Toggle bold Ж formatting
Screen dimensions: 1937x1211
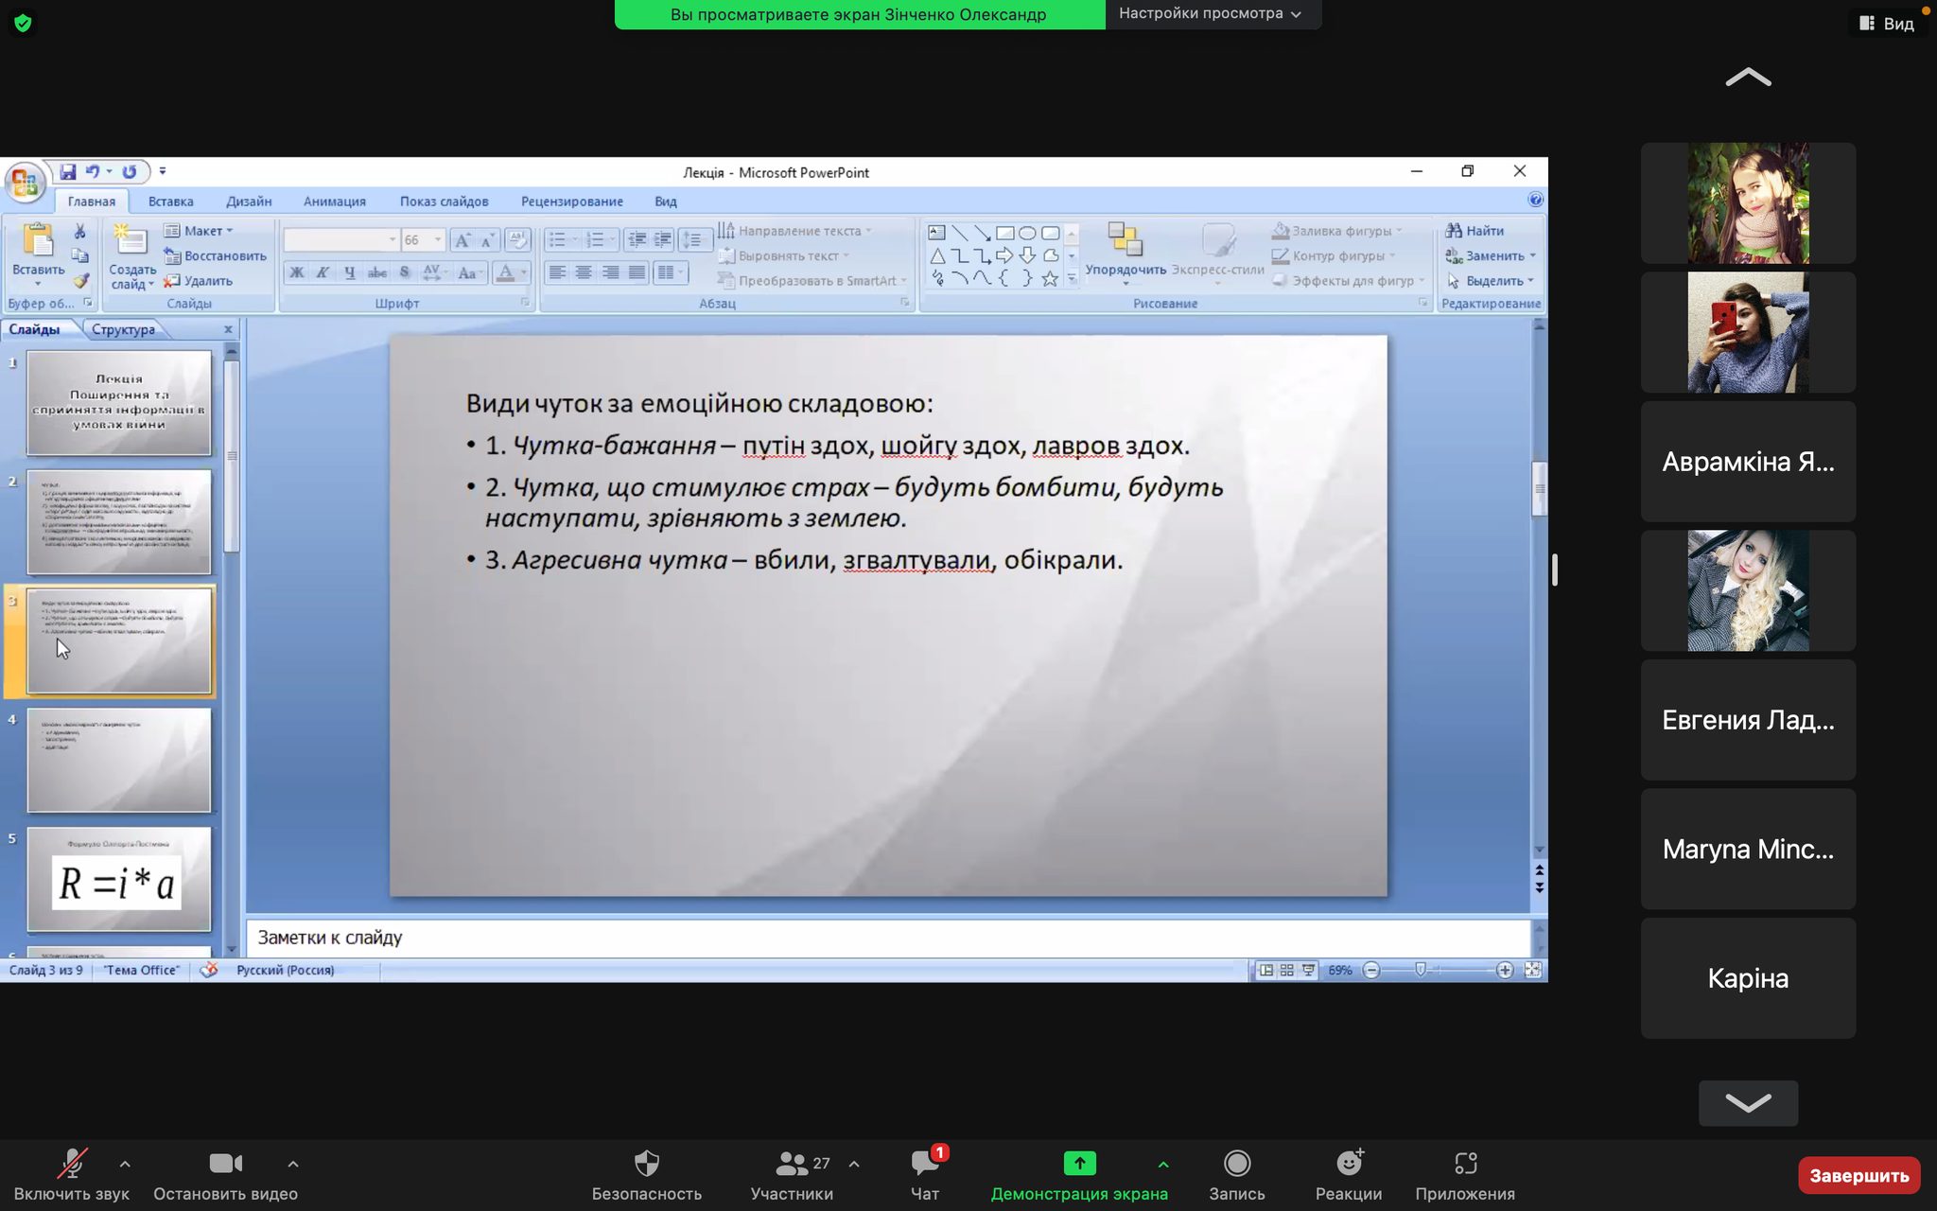point(296,272)
